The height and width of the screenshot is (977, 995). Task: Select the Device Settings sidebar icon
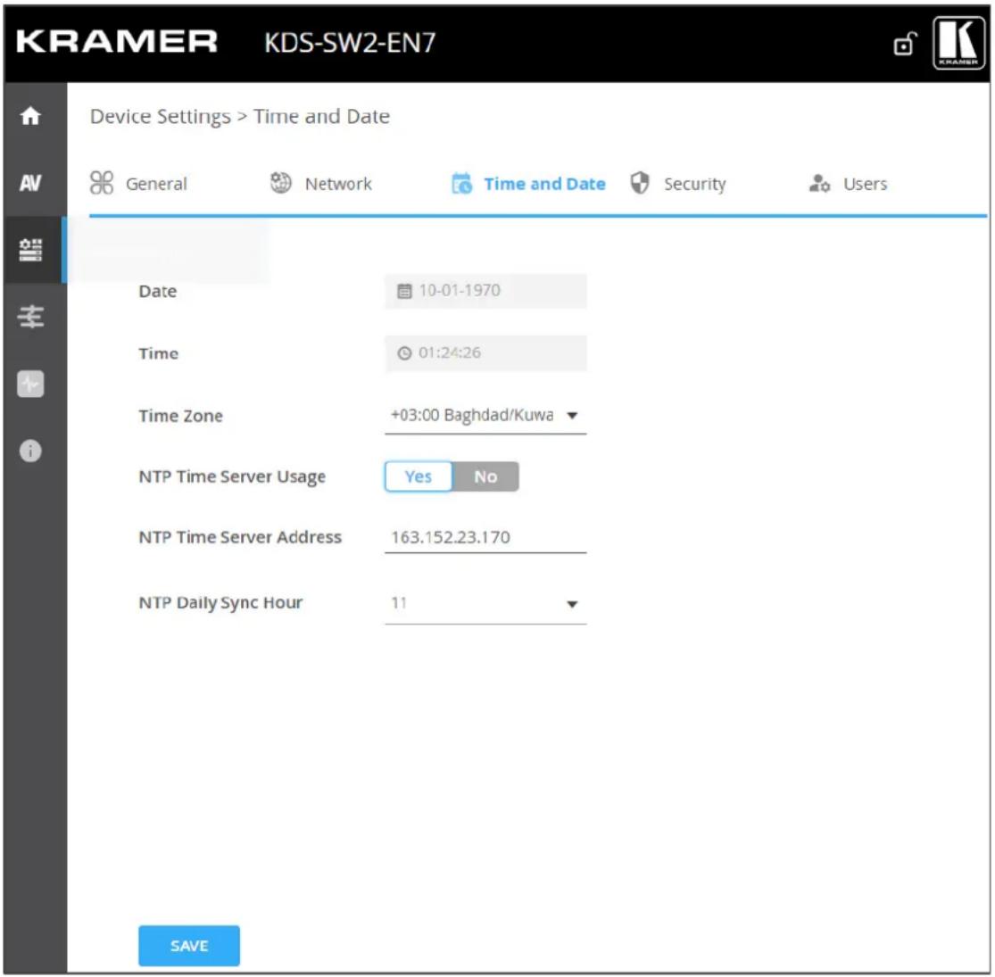coord(30,250)
